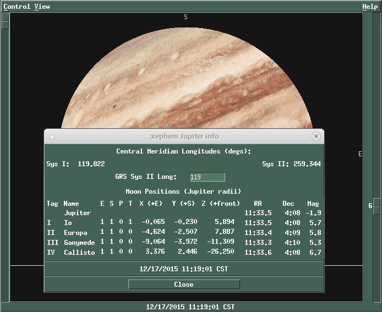Screen dimensions: 382x312
Task: Click Callisto's Y value 2.446
Action: tap(188, 251)
